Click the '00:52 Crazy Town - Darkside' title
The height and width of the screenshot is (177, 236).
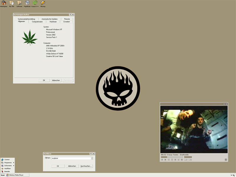(175, 155)
